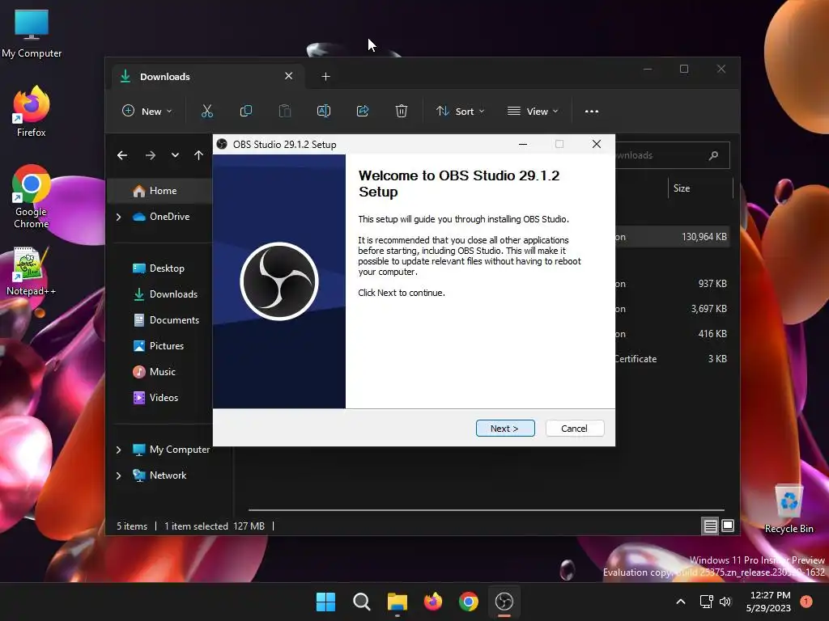Open network status tray icon

[706, 602]
